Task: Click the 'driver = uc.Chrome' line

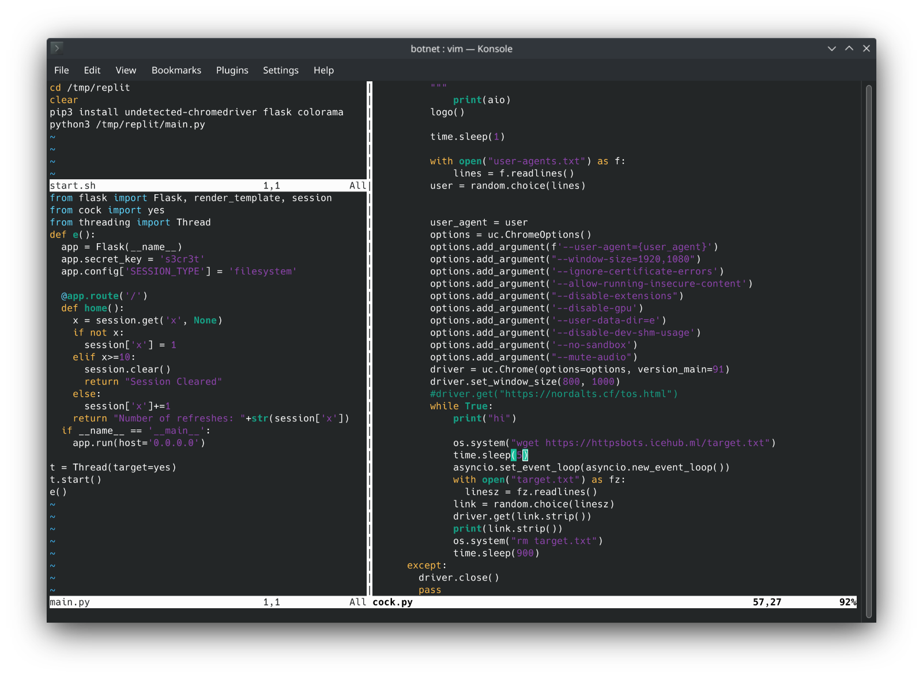Action: [580, 370]
